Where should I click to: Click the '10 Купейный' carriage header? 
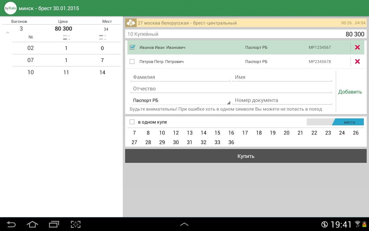pyautogui.click(x=246, y=34)
